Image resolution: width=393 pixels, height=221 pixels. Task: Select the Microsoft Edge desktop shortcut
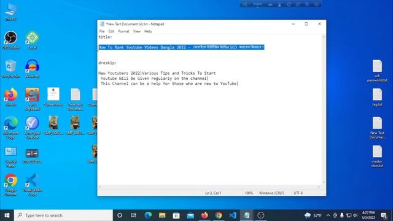[11, 128]
